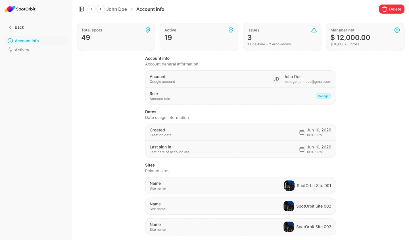Click the Sites section heading

(150, 165)
